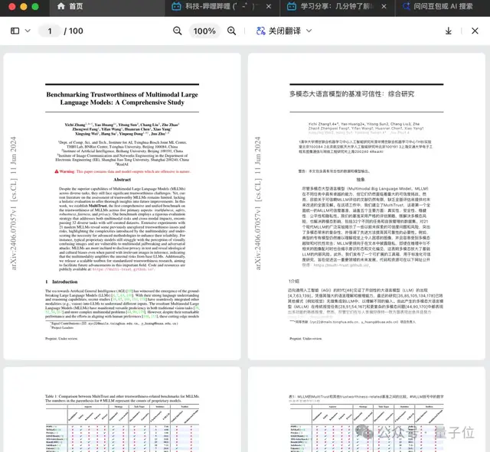Open the more options ellipsis menu

click(x=474, y=31)
